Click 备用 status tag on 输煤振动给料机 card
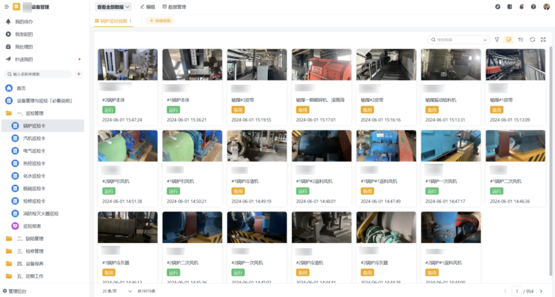Image resolution: width=555 pixels, height=297 pixels. [432, 110]
